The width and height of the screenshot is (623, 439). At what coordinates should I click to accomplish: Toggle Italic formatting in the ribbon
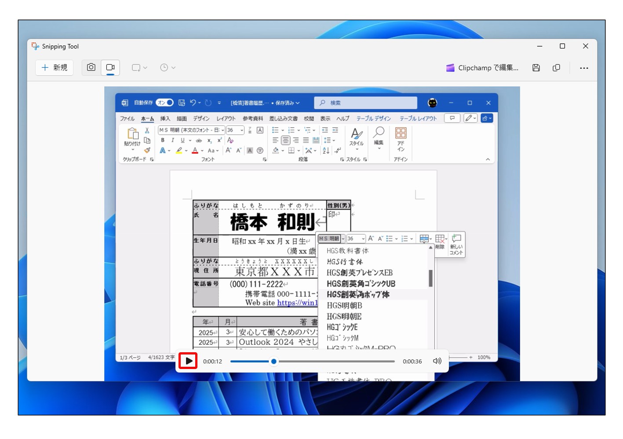pos(172,140)
